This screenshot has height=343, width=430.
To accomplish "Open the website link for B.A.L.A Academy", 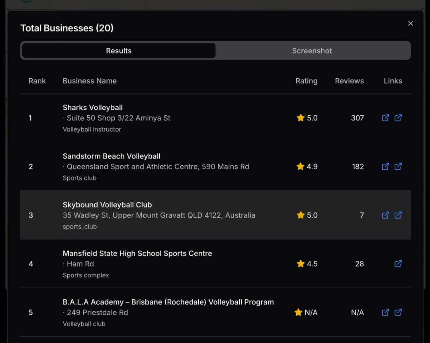I will (398, 312).
